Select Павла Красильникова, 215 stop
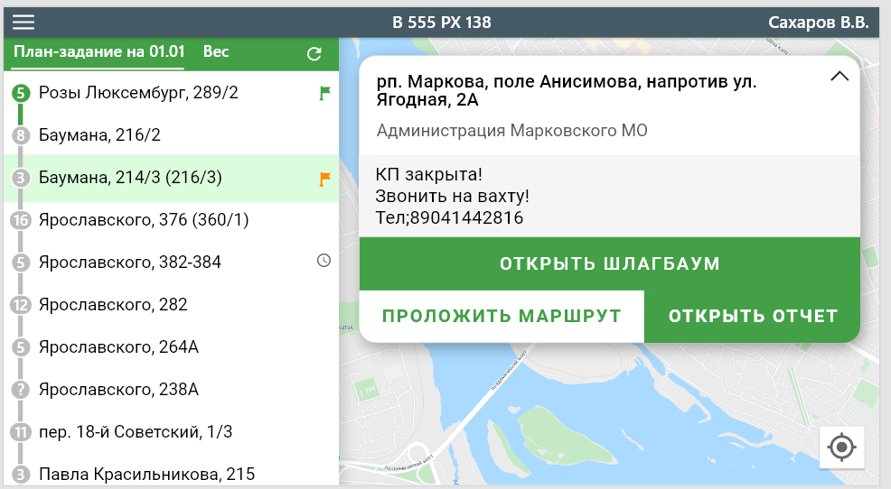Screen dimensions: 891x489 pyautogui.click(x=146, y=474)
